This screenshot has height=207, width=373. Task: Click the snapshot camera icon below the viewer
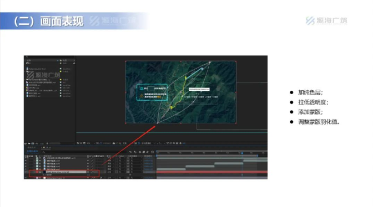[114, 143]
